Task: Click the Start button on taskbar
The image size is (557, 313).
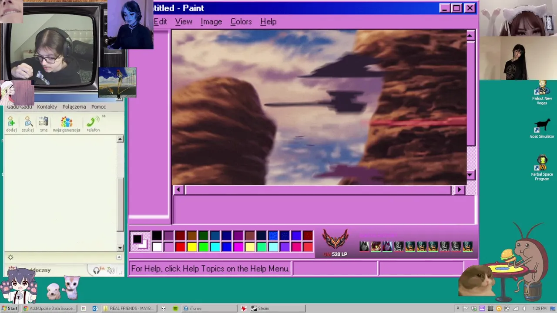Action: pyautogui.click(x=10, y=308)
